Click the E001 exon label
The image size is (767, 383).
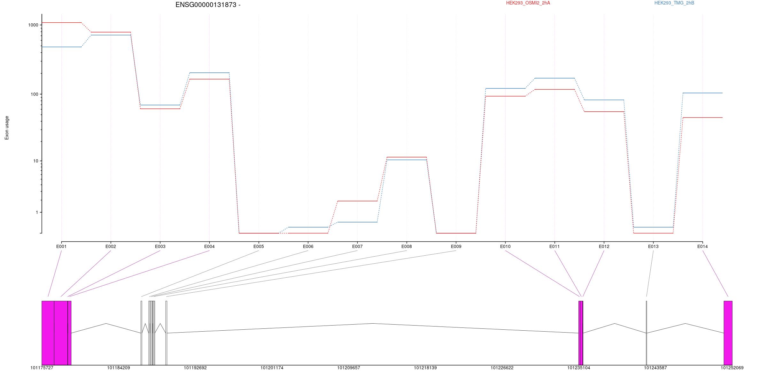click(61, 246)
